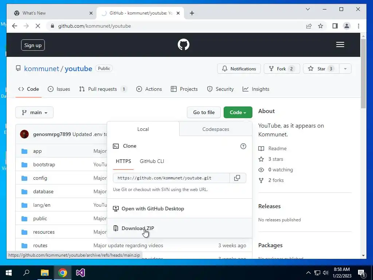373x280 pixels.
Task: Click the Notifications button
Action: (x=239, y=69)
